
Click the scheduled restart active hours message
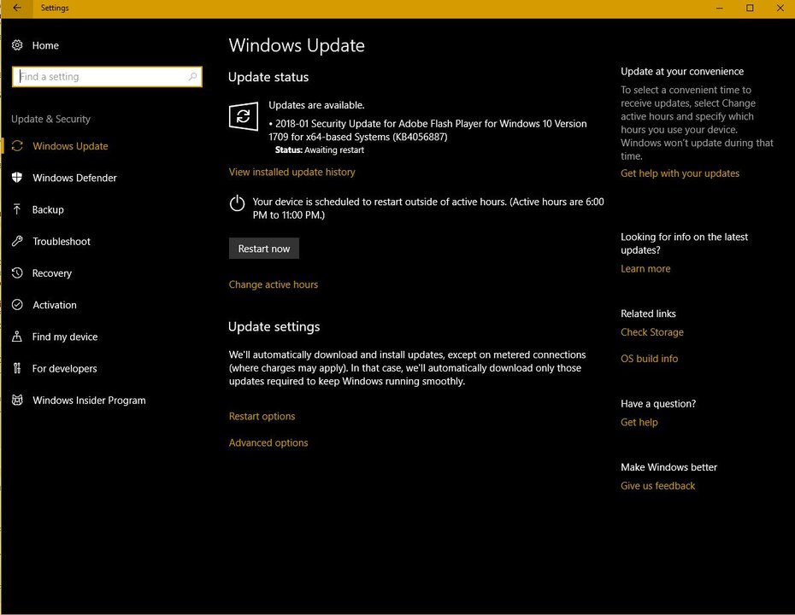coord(428,208)
